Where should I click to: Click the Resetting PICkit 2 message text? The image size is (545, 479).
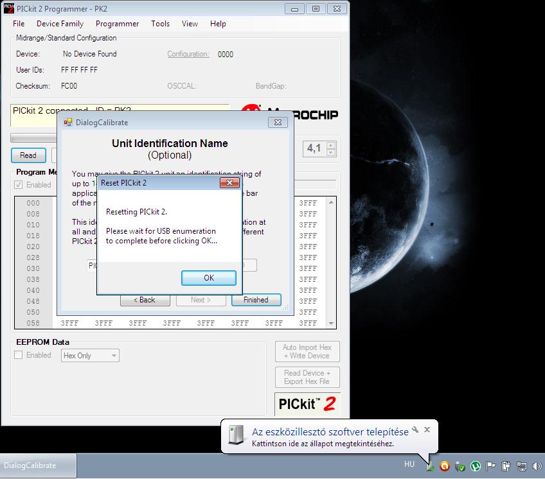click(x=137, y=212)
